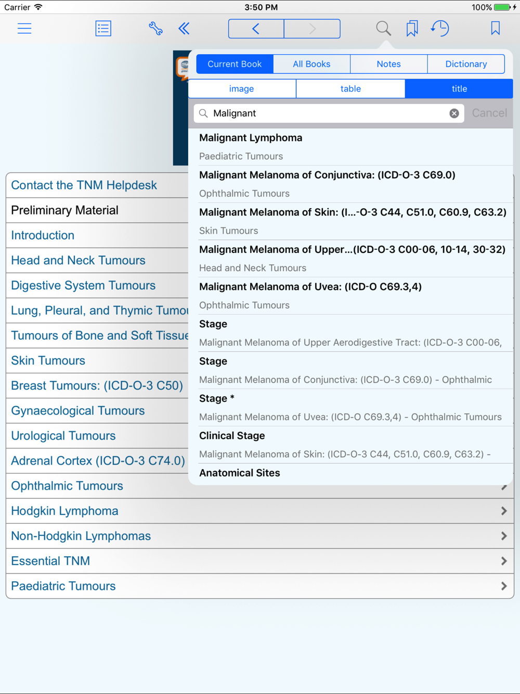This screenshot has width=520, height=694.
Task: Open Breast Tumours: (ICD-O-3 C50)
Action: [97, 385]
